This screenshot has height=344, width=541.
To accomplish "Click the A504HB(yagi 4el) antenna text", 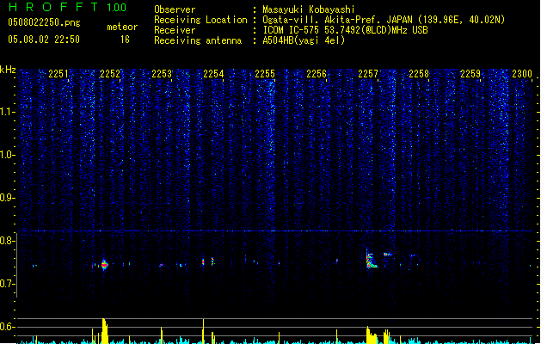I will (x=304, y=40).
